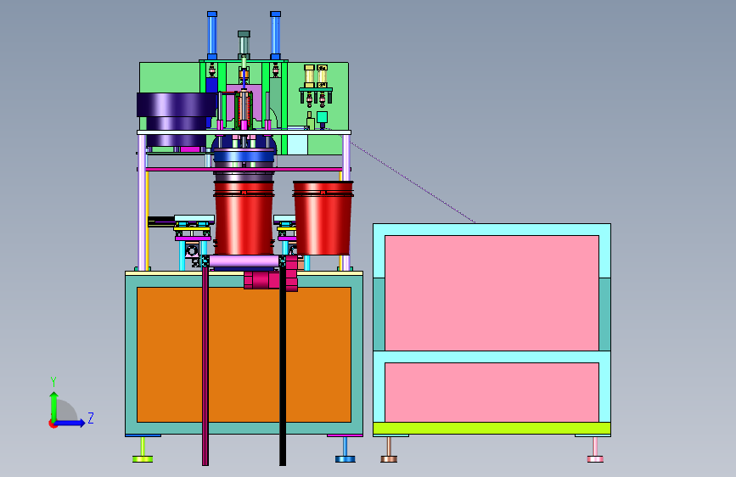Select the lower pink panel of right cabinet
The height and width of the screenshot is (477, 736).
(492, 392)
